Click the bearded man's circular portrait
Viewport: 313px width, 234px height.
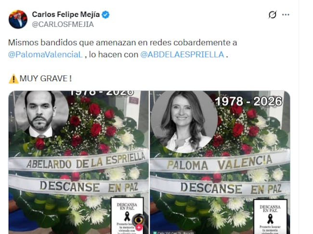coord(42,114)
